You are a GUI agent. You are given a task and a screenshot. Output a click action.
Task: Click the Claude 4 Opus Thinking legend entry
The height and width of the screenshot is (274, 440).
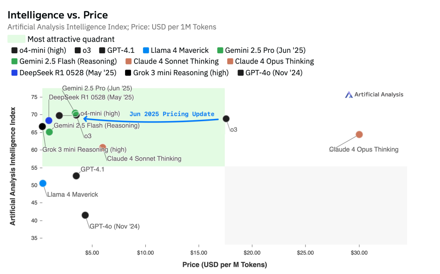[x=270, y=61]
